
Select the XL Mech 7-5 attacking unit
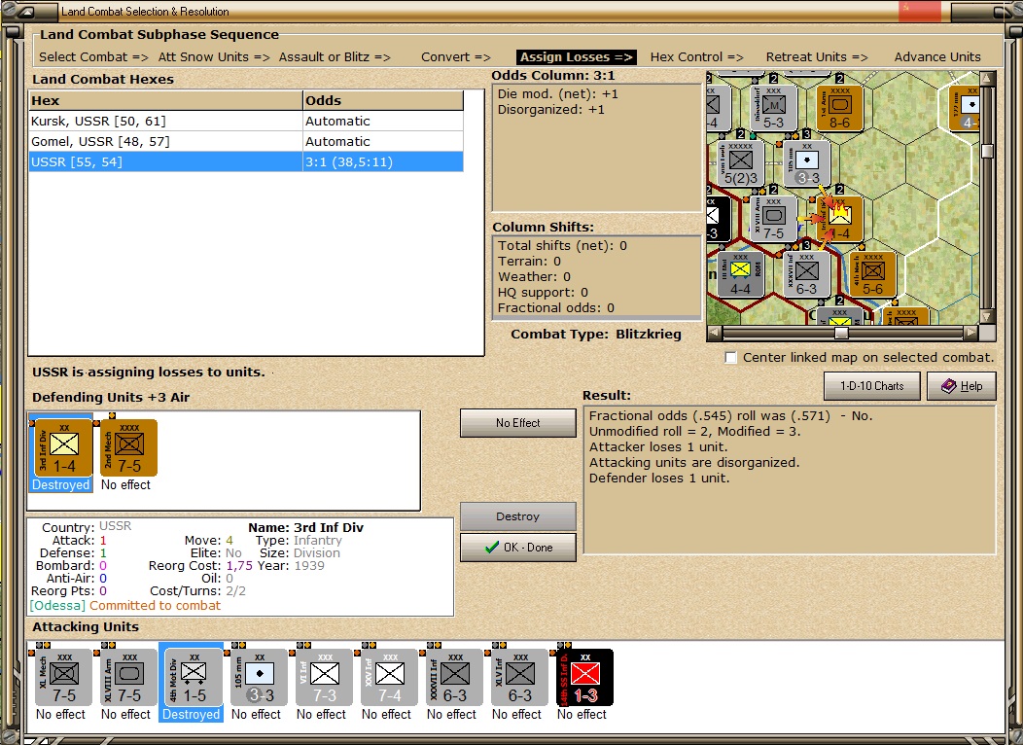click(x=64, y=678)
